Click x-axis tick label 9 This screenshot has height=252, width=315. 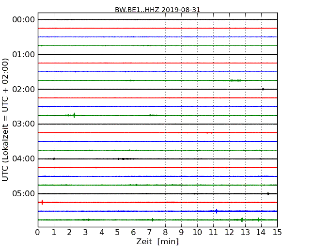click(181, 233)
